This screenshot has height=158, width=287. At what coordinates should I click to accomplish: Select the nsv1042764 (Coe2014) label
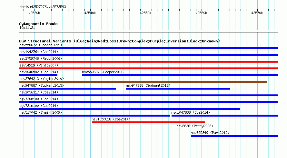pos(39,52)
